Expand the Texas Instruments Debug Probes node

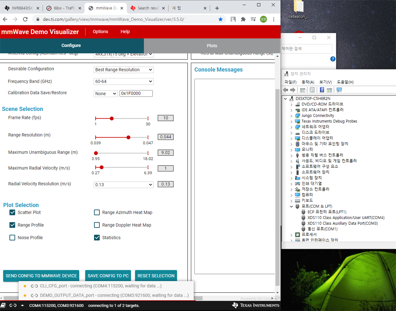tap(291, 121)
